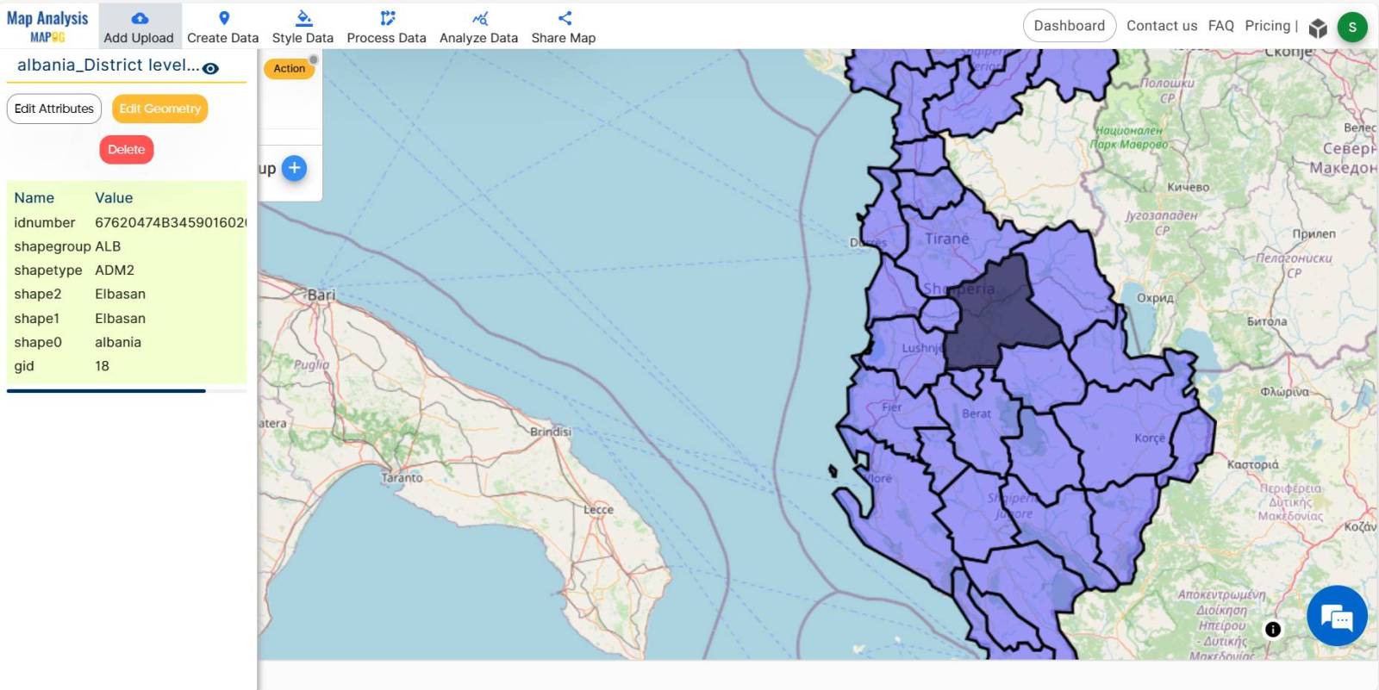1379x690 pixels.
Task: Go to the Pricing page
Action: 1267,26
